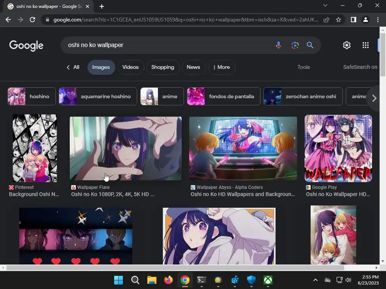This screenshot has height=289, width=386.
Task: Open Oshi no Ko Wallpaper HD... link
Action: click(338, 195)
